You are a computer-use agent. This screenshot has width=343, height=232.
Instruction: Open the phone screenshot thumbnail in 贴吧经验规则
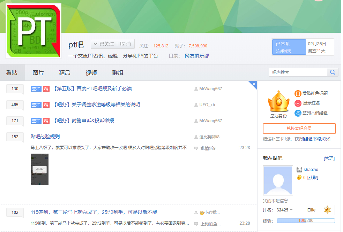tap(39, 169)
